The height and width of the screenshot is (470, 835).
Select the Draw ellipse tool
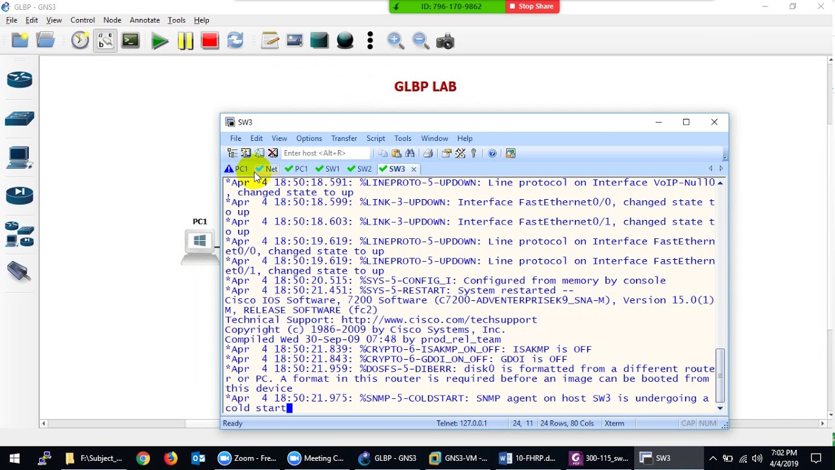345,41
